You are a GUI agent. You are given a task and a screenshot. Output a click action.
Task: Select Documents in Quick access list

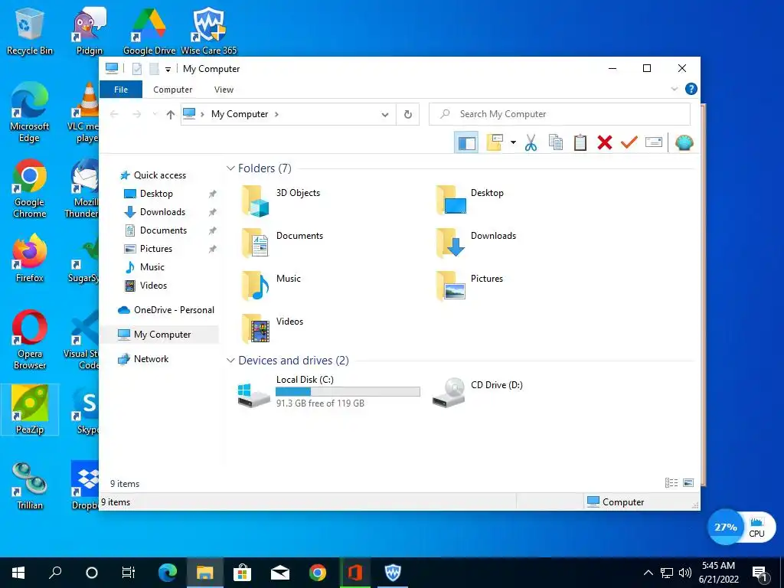tap(163, 230)
